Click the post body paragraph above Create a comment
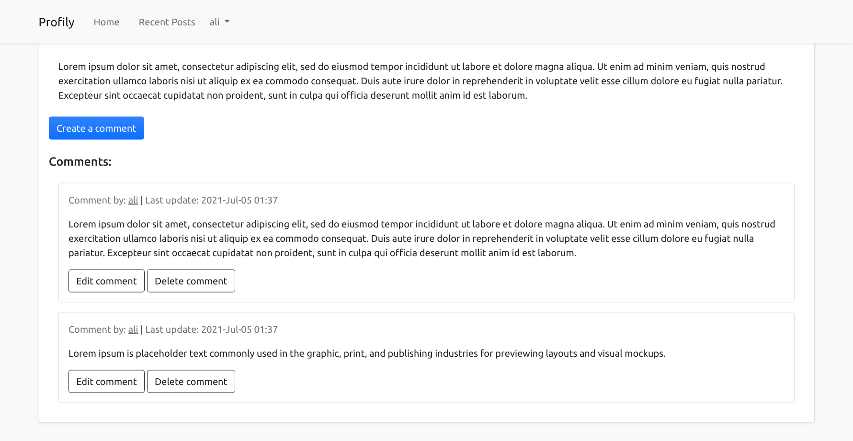 pyautogui.click(x=420, y=81)
